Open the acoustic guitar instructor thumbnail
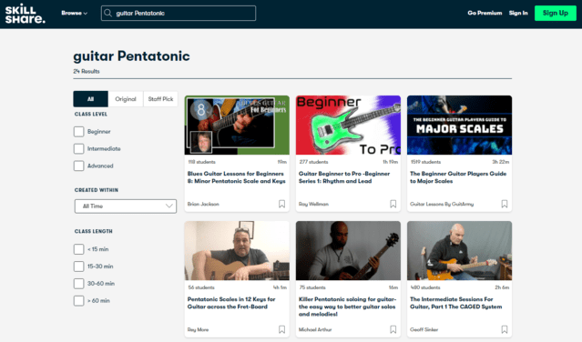 237,250
